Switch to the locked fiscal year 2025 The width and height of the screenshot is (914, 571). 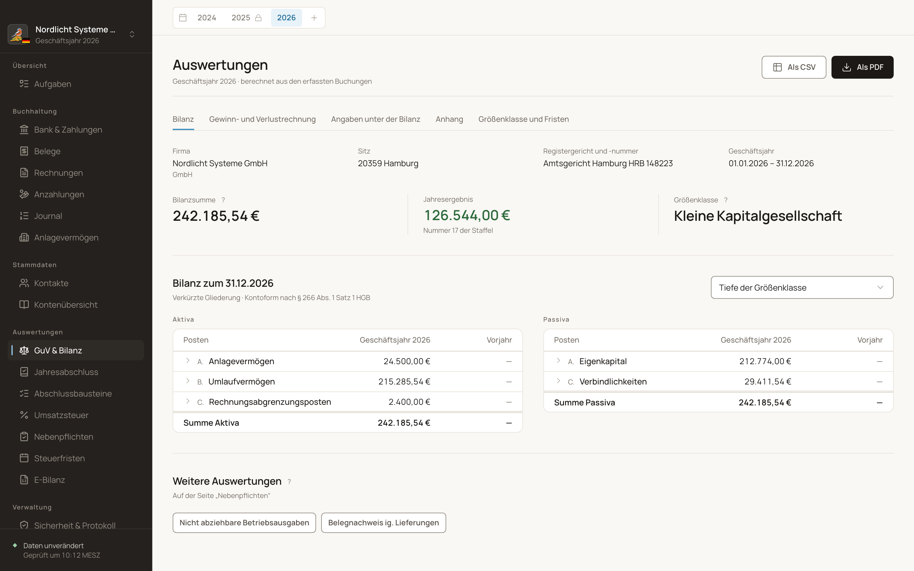coord(246,18)
